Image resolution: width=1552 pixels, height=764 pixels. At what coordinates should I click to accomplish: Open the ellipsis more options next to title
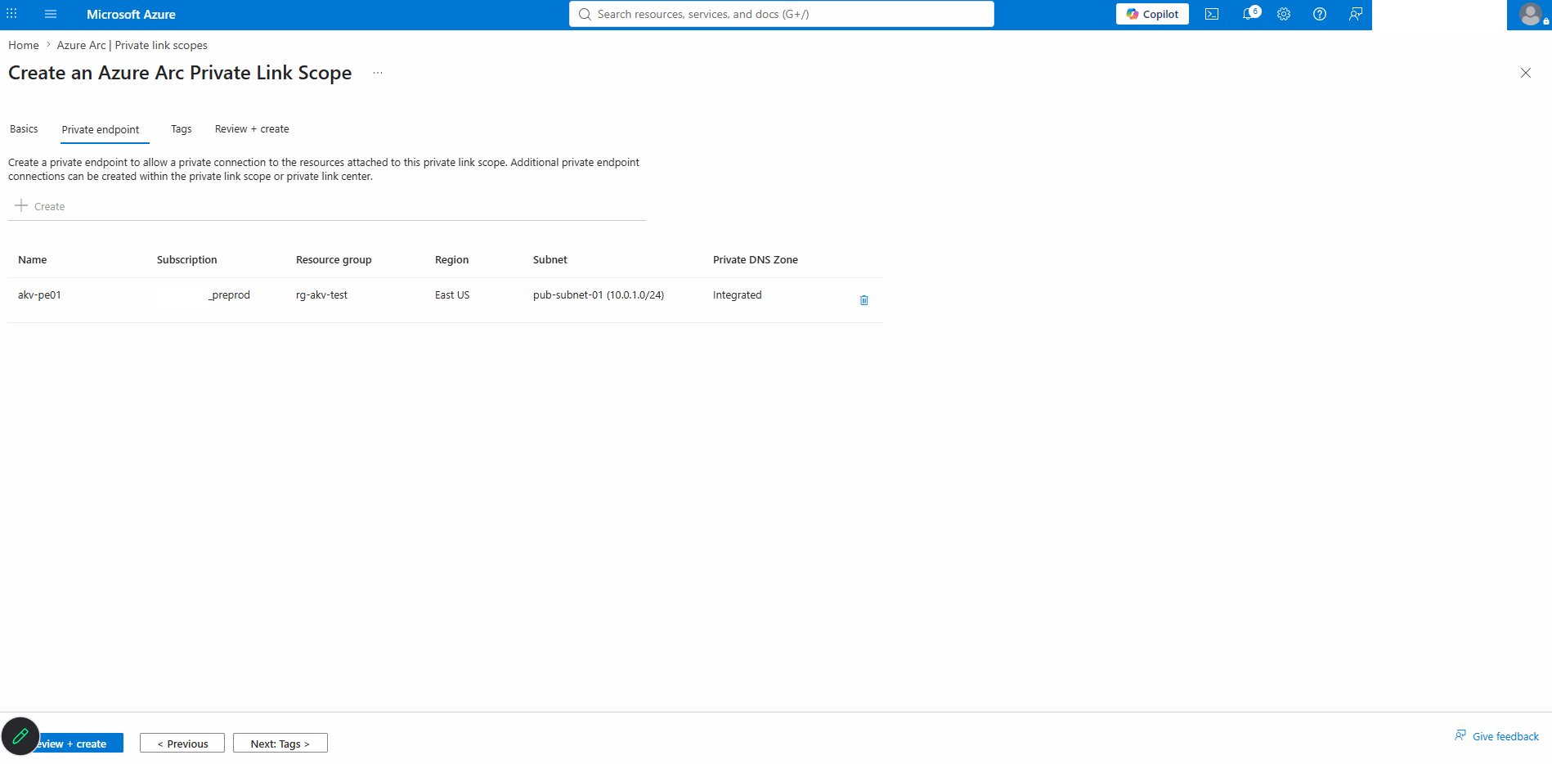point(378,73)
